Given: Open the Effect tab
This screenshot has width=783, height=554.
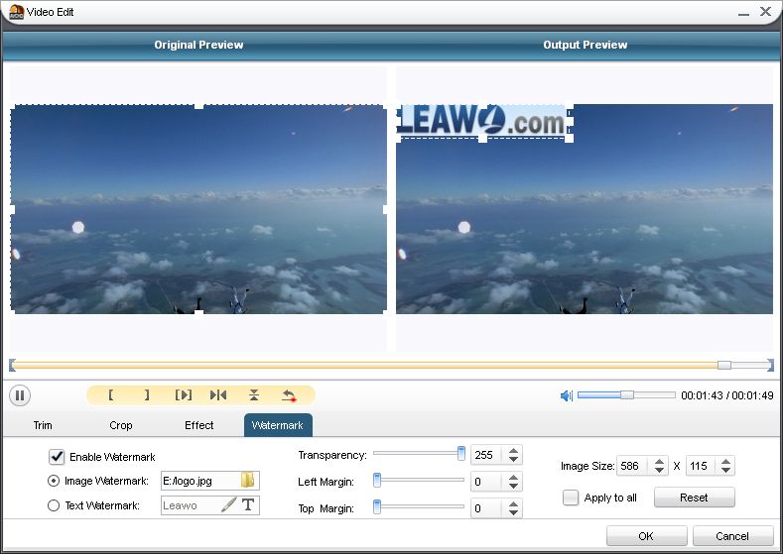Looking at the screenshot, I should coord(198,425).
